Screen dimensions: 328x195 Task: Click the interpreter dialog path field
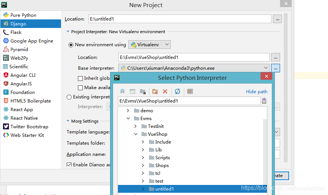(189, 101)
